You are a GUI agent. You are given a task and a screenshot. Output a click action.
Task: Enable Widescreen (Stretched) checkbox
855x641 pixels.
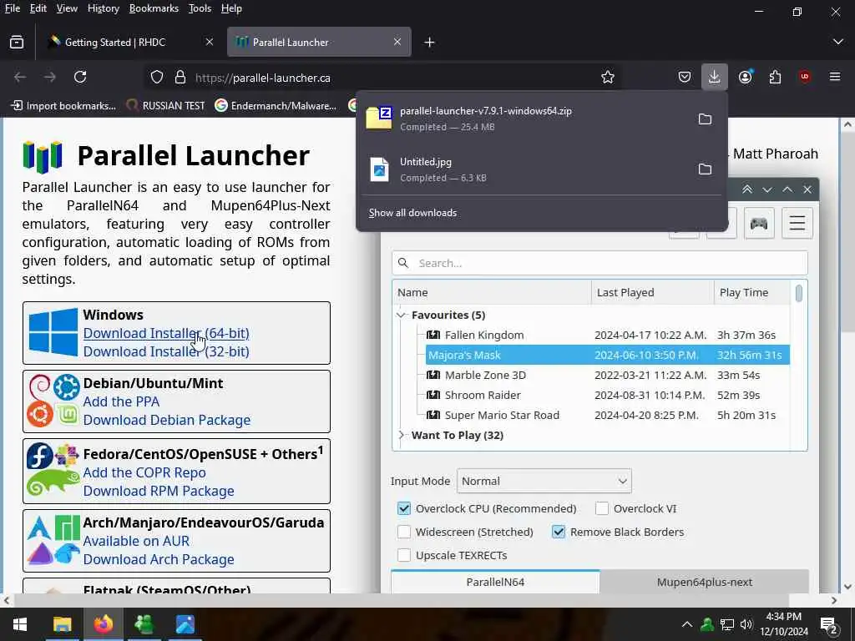click(404, 532)
